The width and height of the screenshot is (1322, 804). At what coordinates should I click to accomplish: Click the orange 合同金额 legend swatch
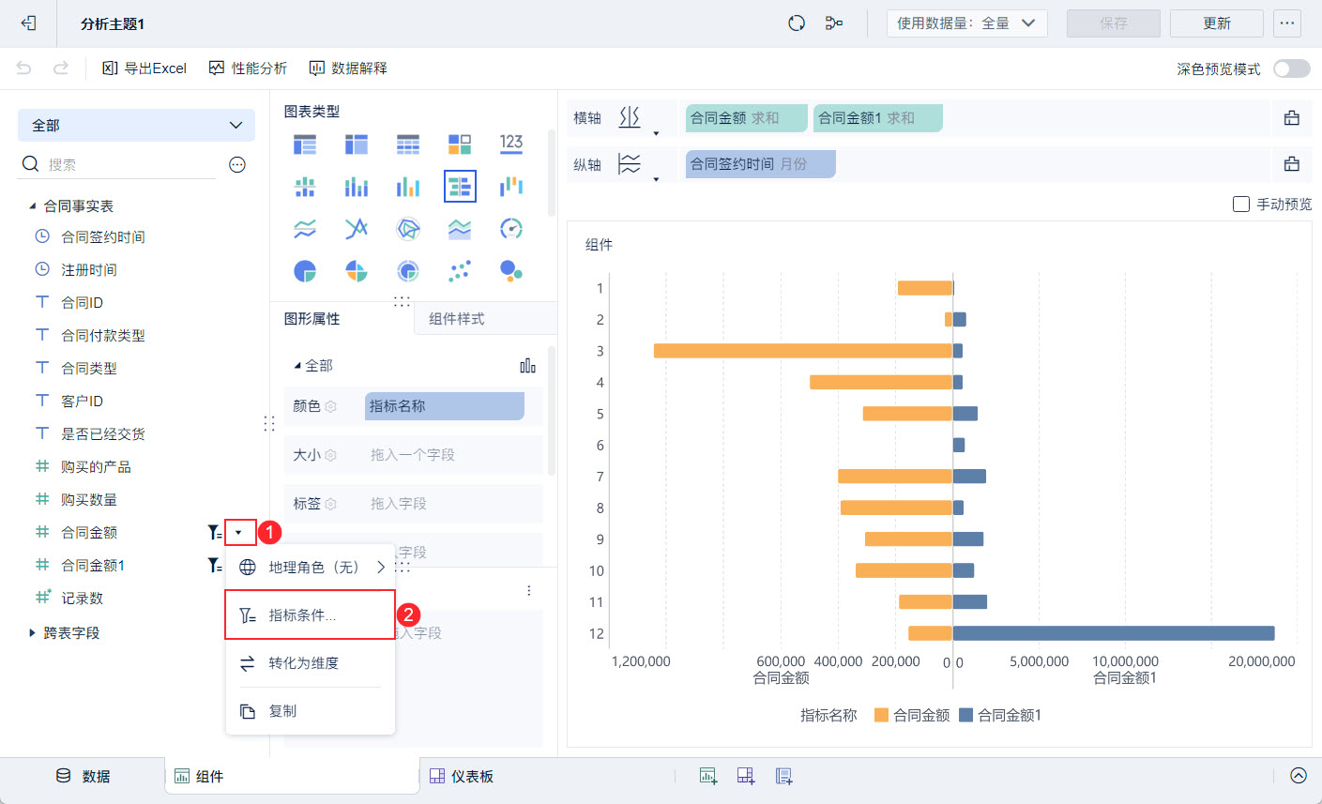881,715
